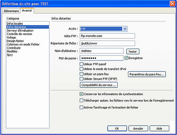Click the Tester button
Viewport: 177px width, 135px height.
(133, 52)
